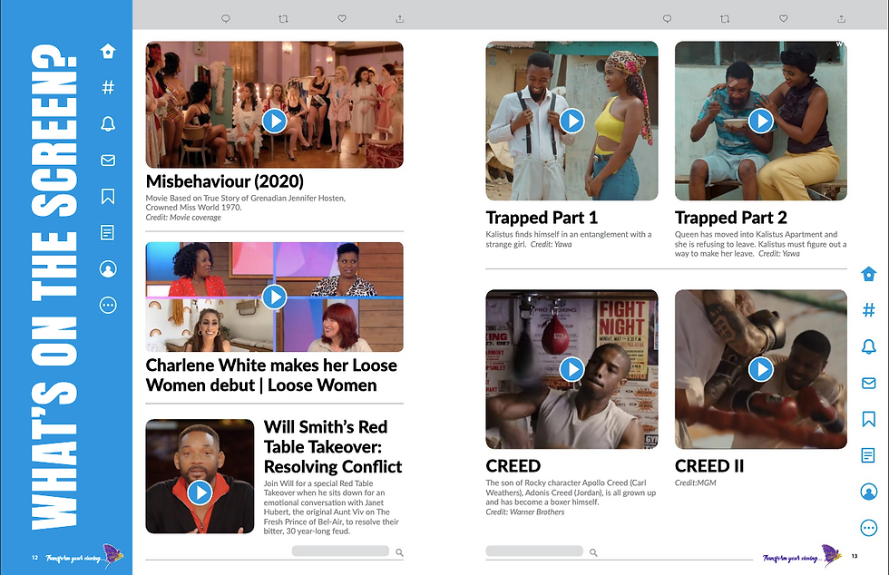Open the Will Smith's Red Table Takeover headline

point(333,447)
